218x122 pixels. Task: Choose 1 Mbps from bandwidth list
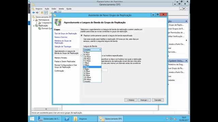(x=92, y=63)
